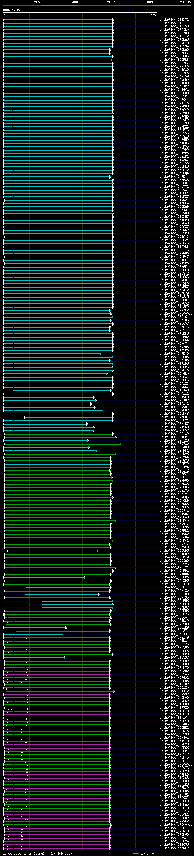
Task: Select label UniRef100_B8BNF9
Action: point(174,848)
